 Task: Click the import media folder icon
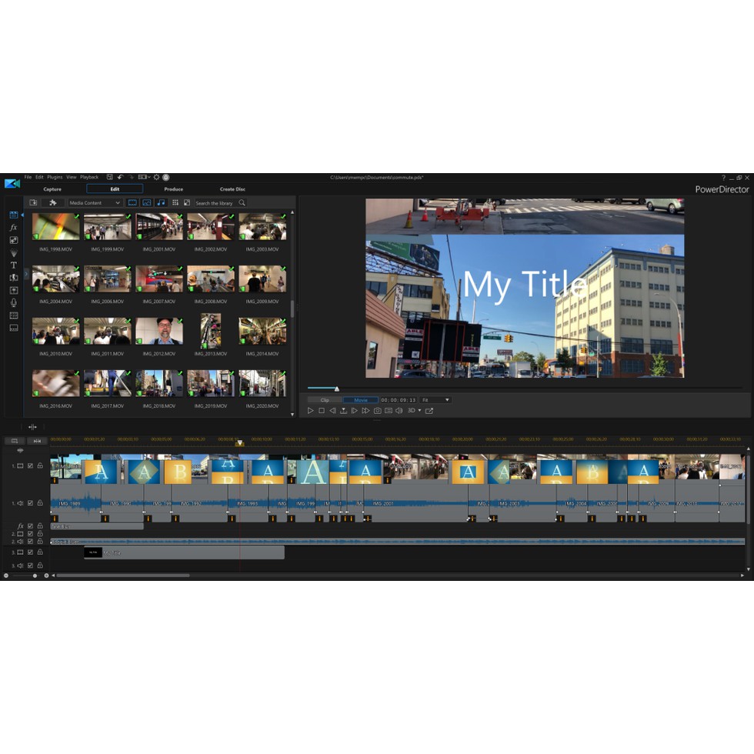(33, 202)
